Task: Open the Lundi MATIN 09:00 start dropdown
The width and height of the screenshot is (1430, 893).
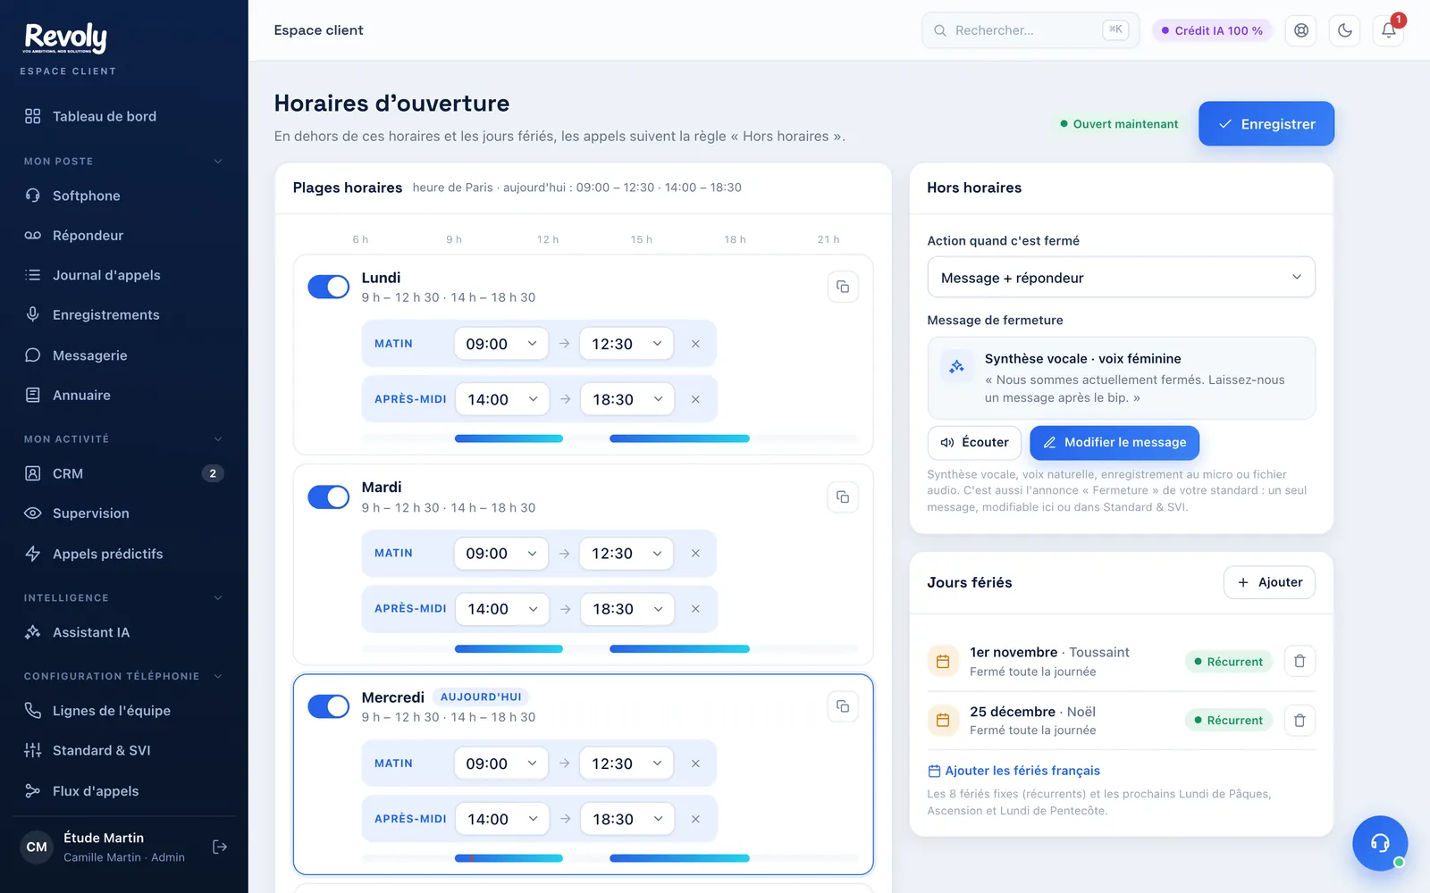Action: (500, 344)
